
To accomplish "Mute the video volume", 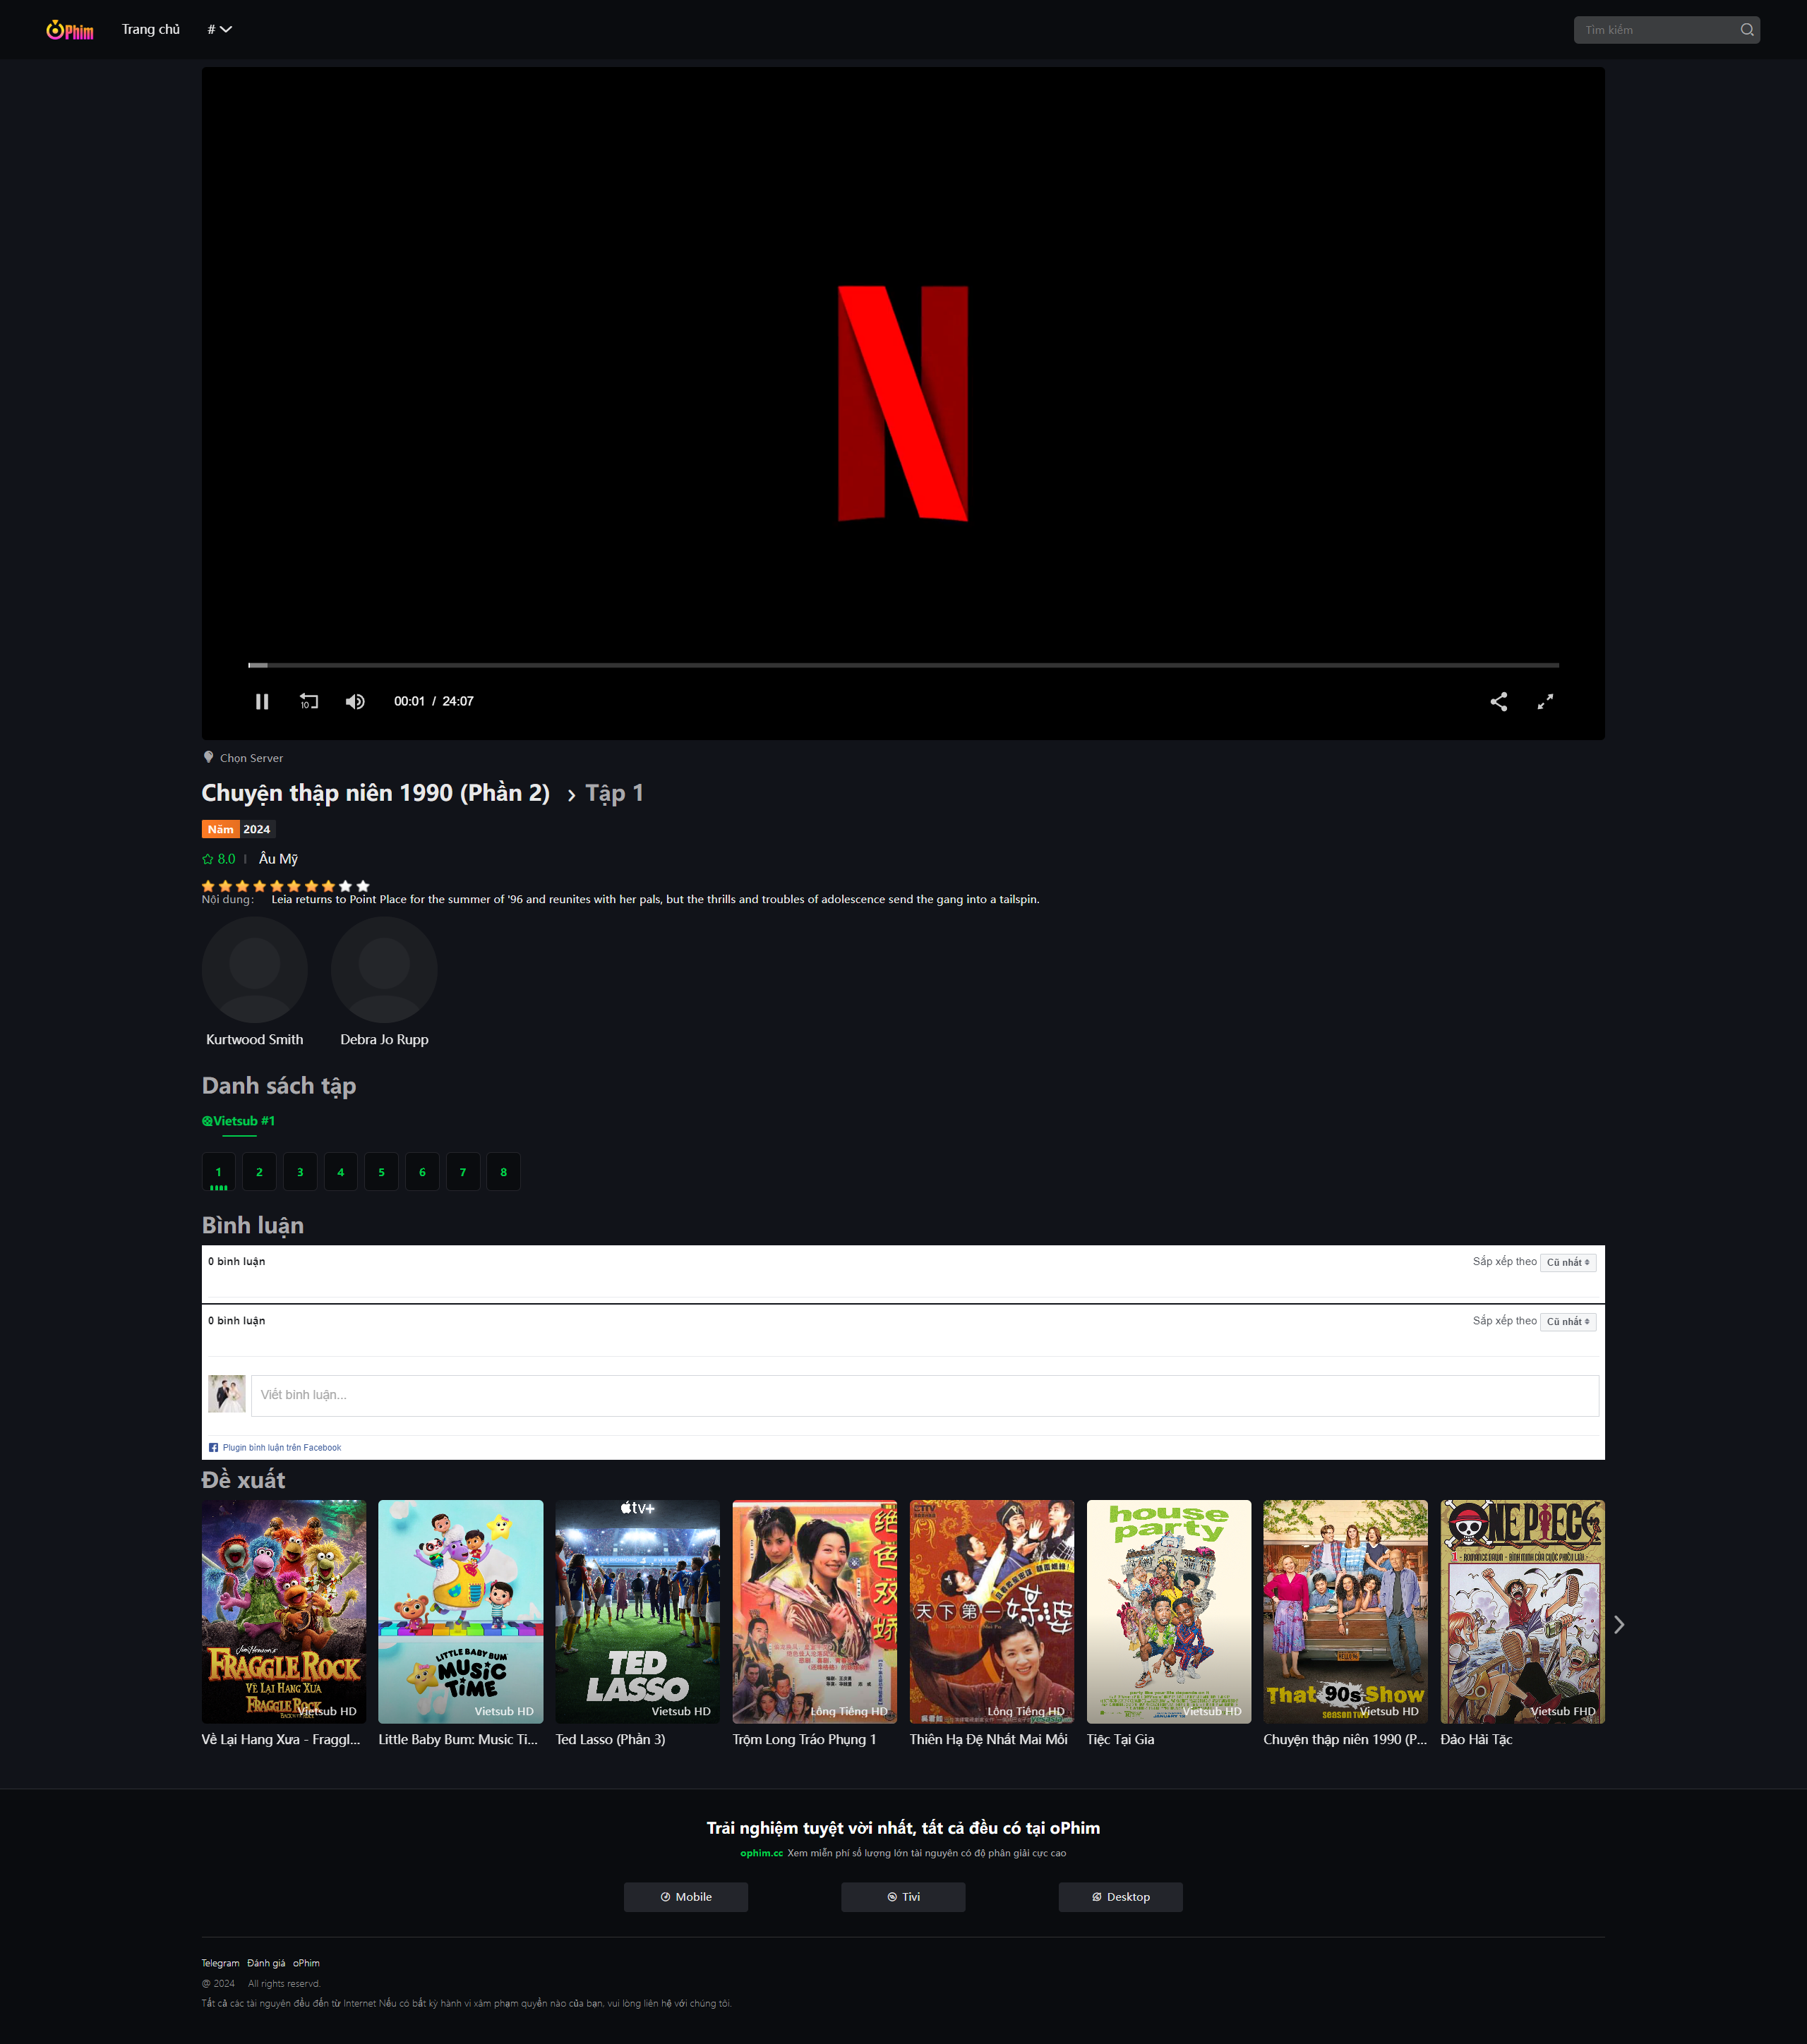I will point(354,701).
